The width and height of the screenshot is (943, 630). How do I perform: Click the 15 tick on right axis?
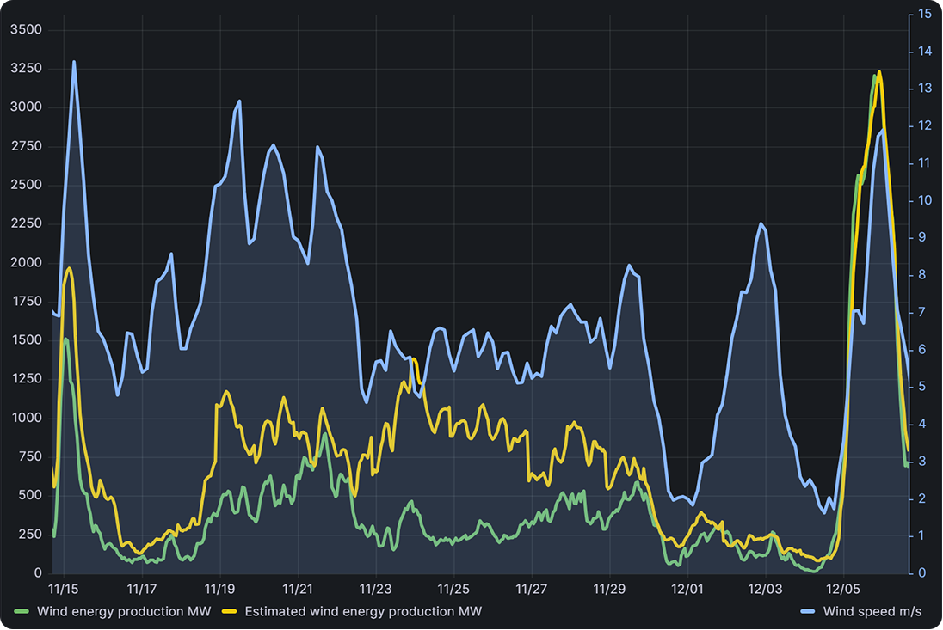pyautogui.click(x=925, y=15)
